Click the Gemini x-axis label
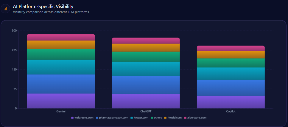The height and width of the screenshot is (127, 288). tap(61, 112)
